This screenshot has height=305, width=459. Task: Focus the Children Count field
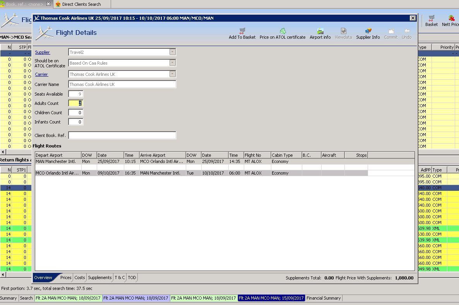(x=76, y=113)
